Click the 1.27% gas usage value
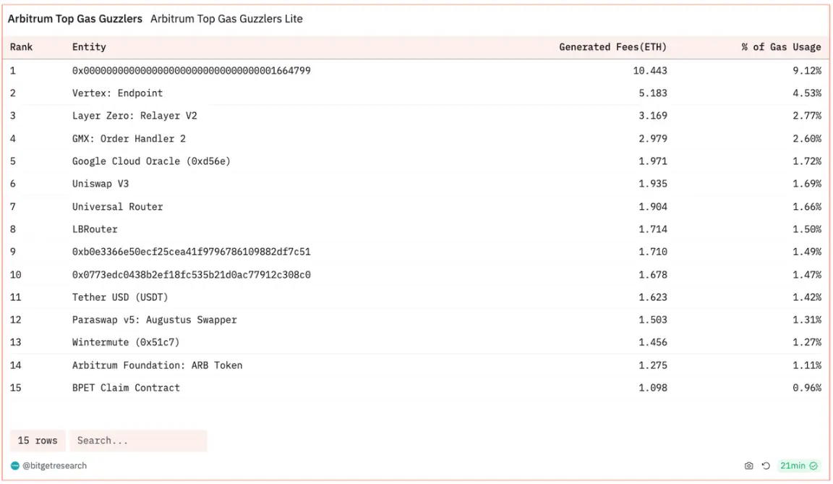The width and height of the screenshot is (833, 484). 807,342
